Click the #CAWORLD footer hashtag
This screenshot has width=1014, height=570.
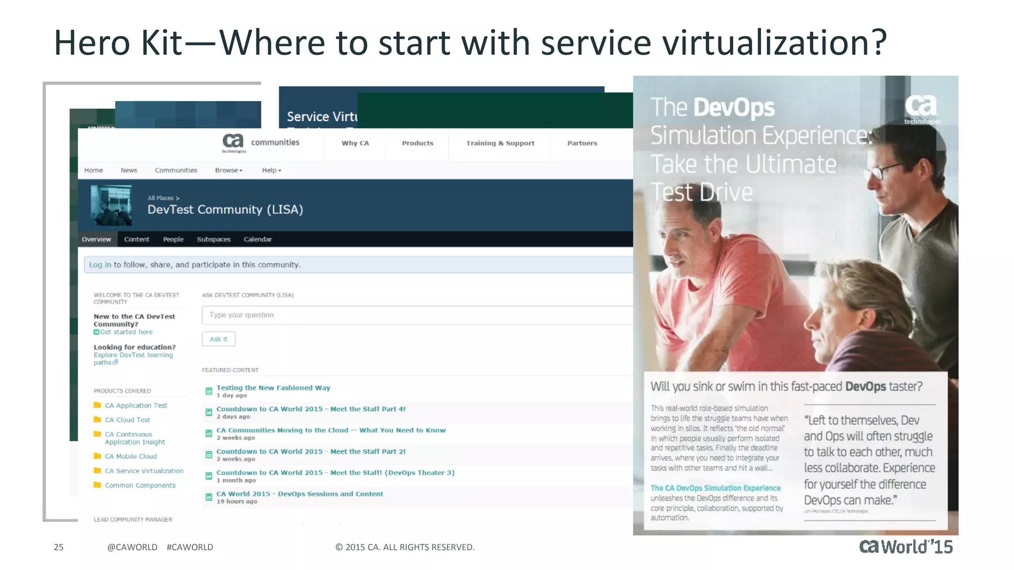(190, 547)
